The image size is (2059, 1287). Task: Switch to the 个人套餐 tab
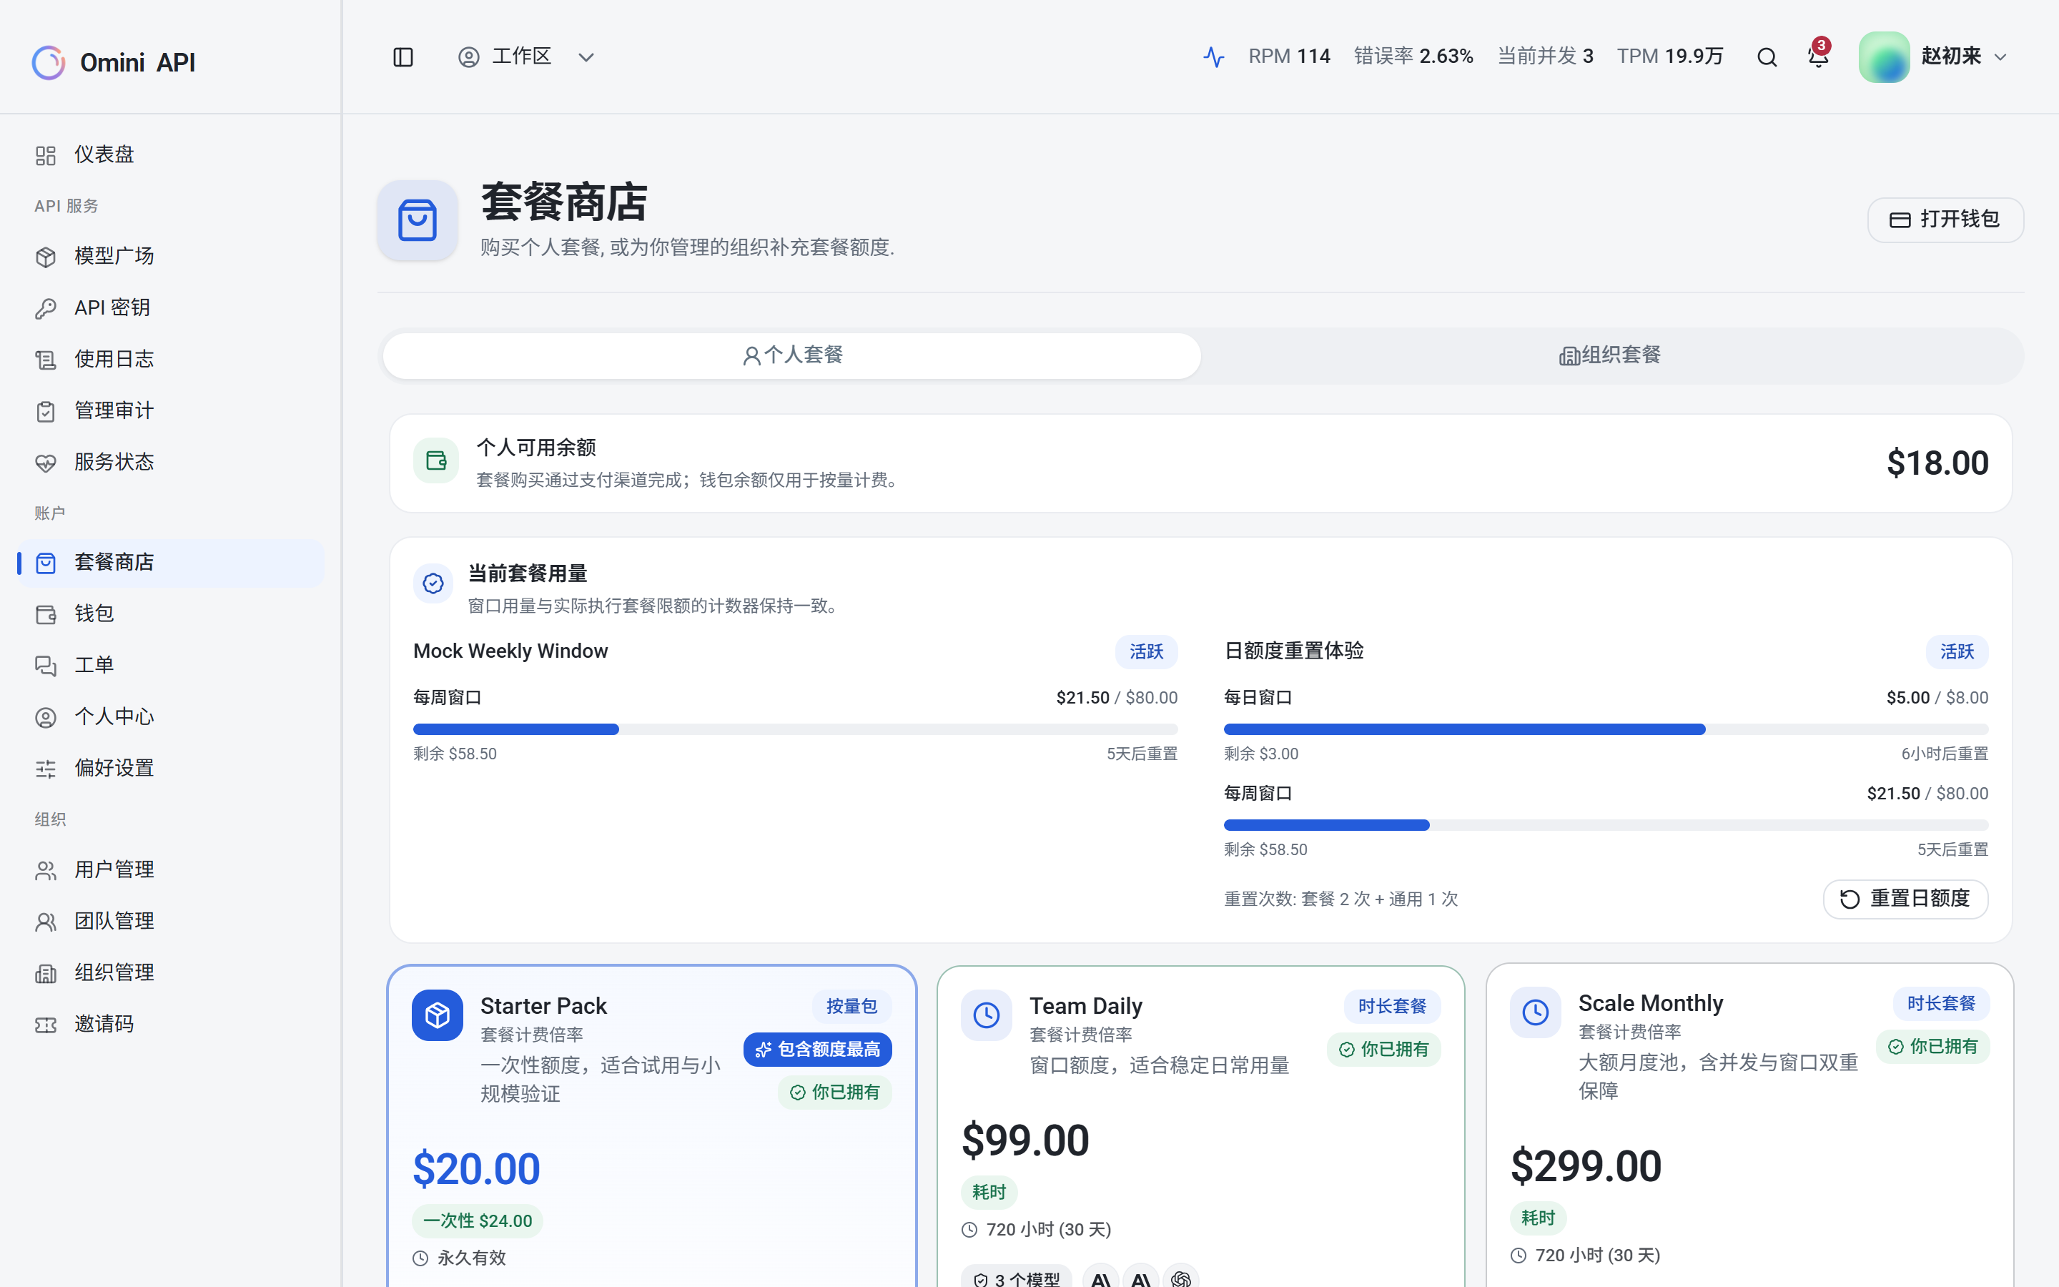pos(792,355)
